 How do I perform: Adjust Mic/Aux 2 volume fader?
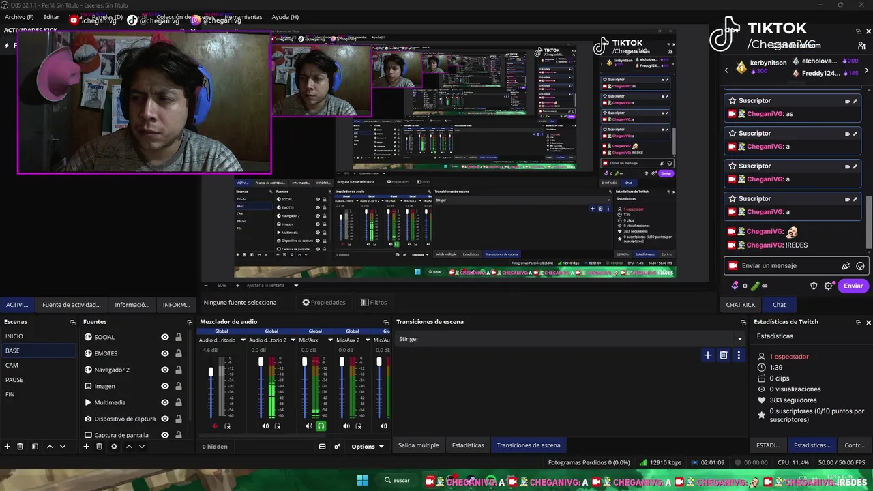point(342,361)
